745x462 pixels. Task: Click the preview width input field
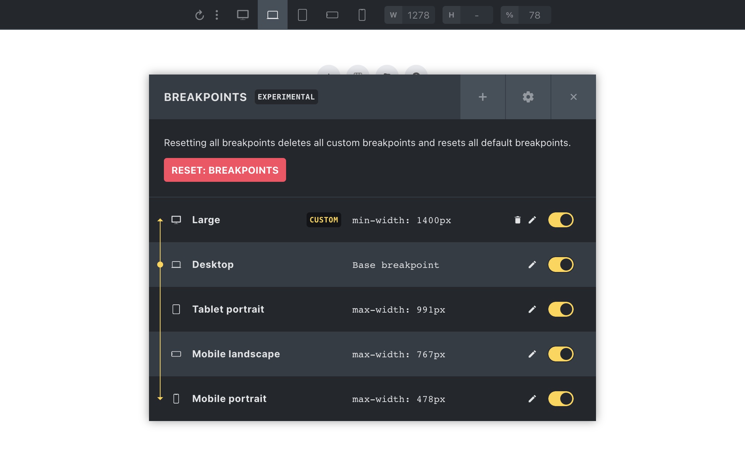[x=418, y=15]
